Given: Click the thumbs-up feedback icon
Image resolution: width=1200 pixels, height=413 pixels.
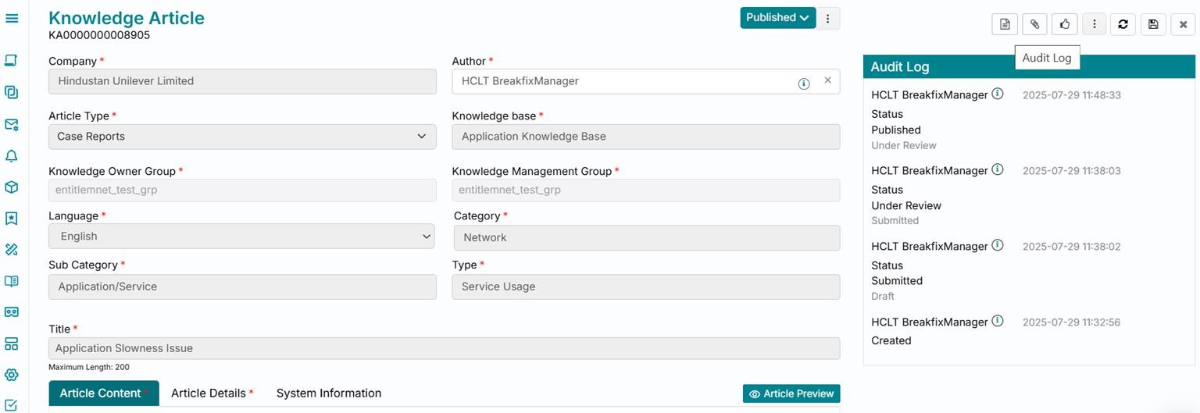Looking at the screenshot, I should point(1064,24).
